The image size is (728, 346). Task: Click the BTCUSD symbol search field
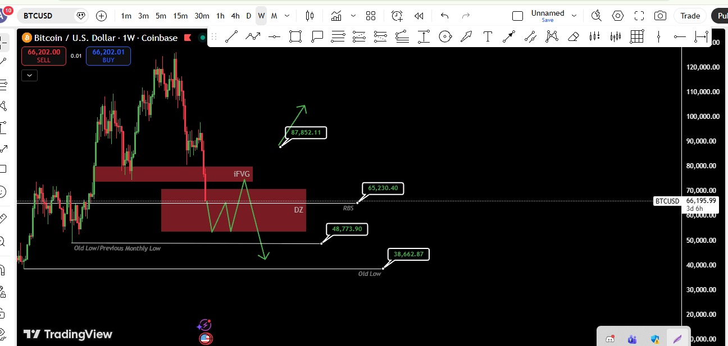point(45,16)
